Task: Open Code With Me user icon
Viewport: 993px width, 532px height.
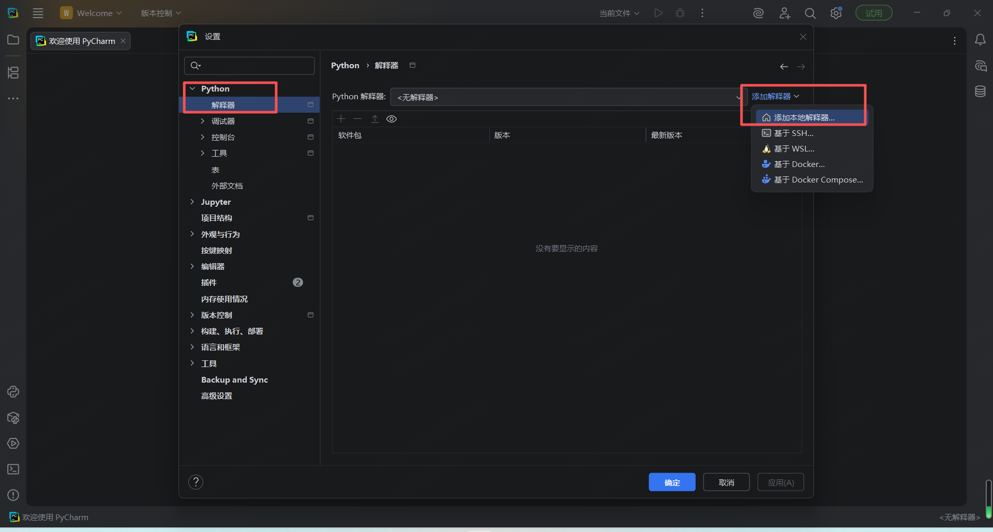Action: click(785, 13)
